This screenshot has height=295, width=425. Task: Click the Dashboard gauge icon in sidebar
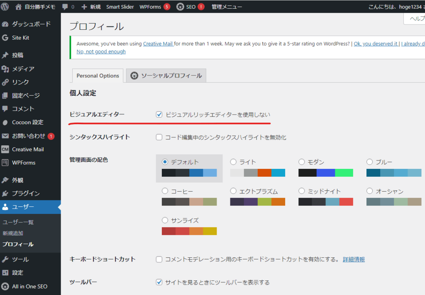click(5, 24)
